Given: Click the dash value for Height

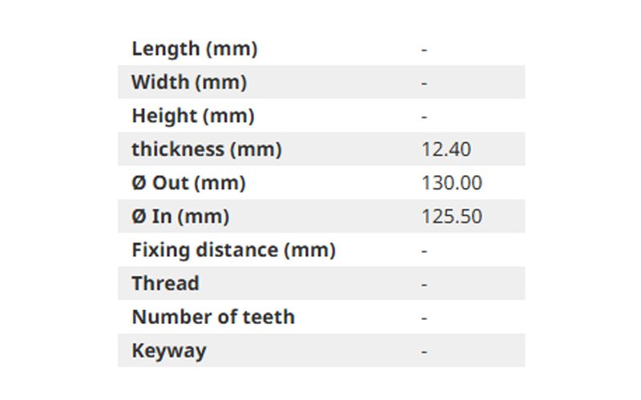Looking at the screenshot, I should pyautogui.click(x=425, y=117).
